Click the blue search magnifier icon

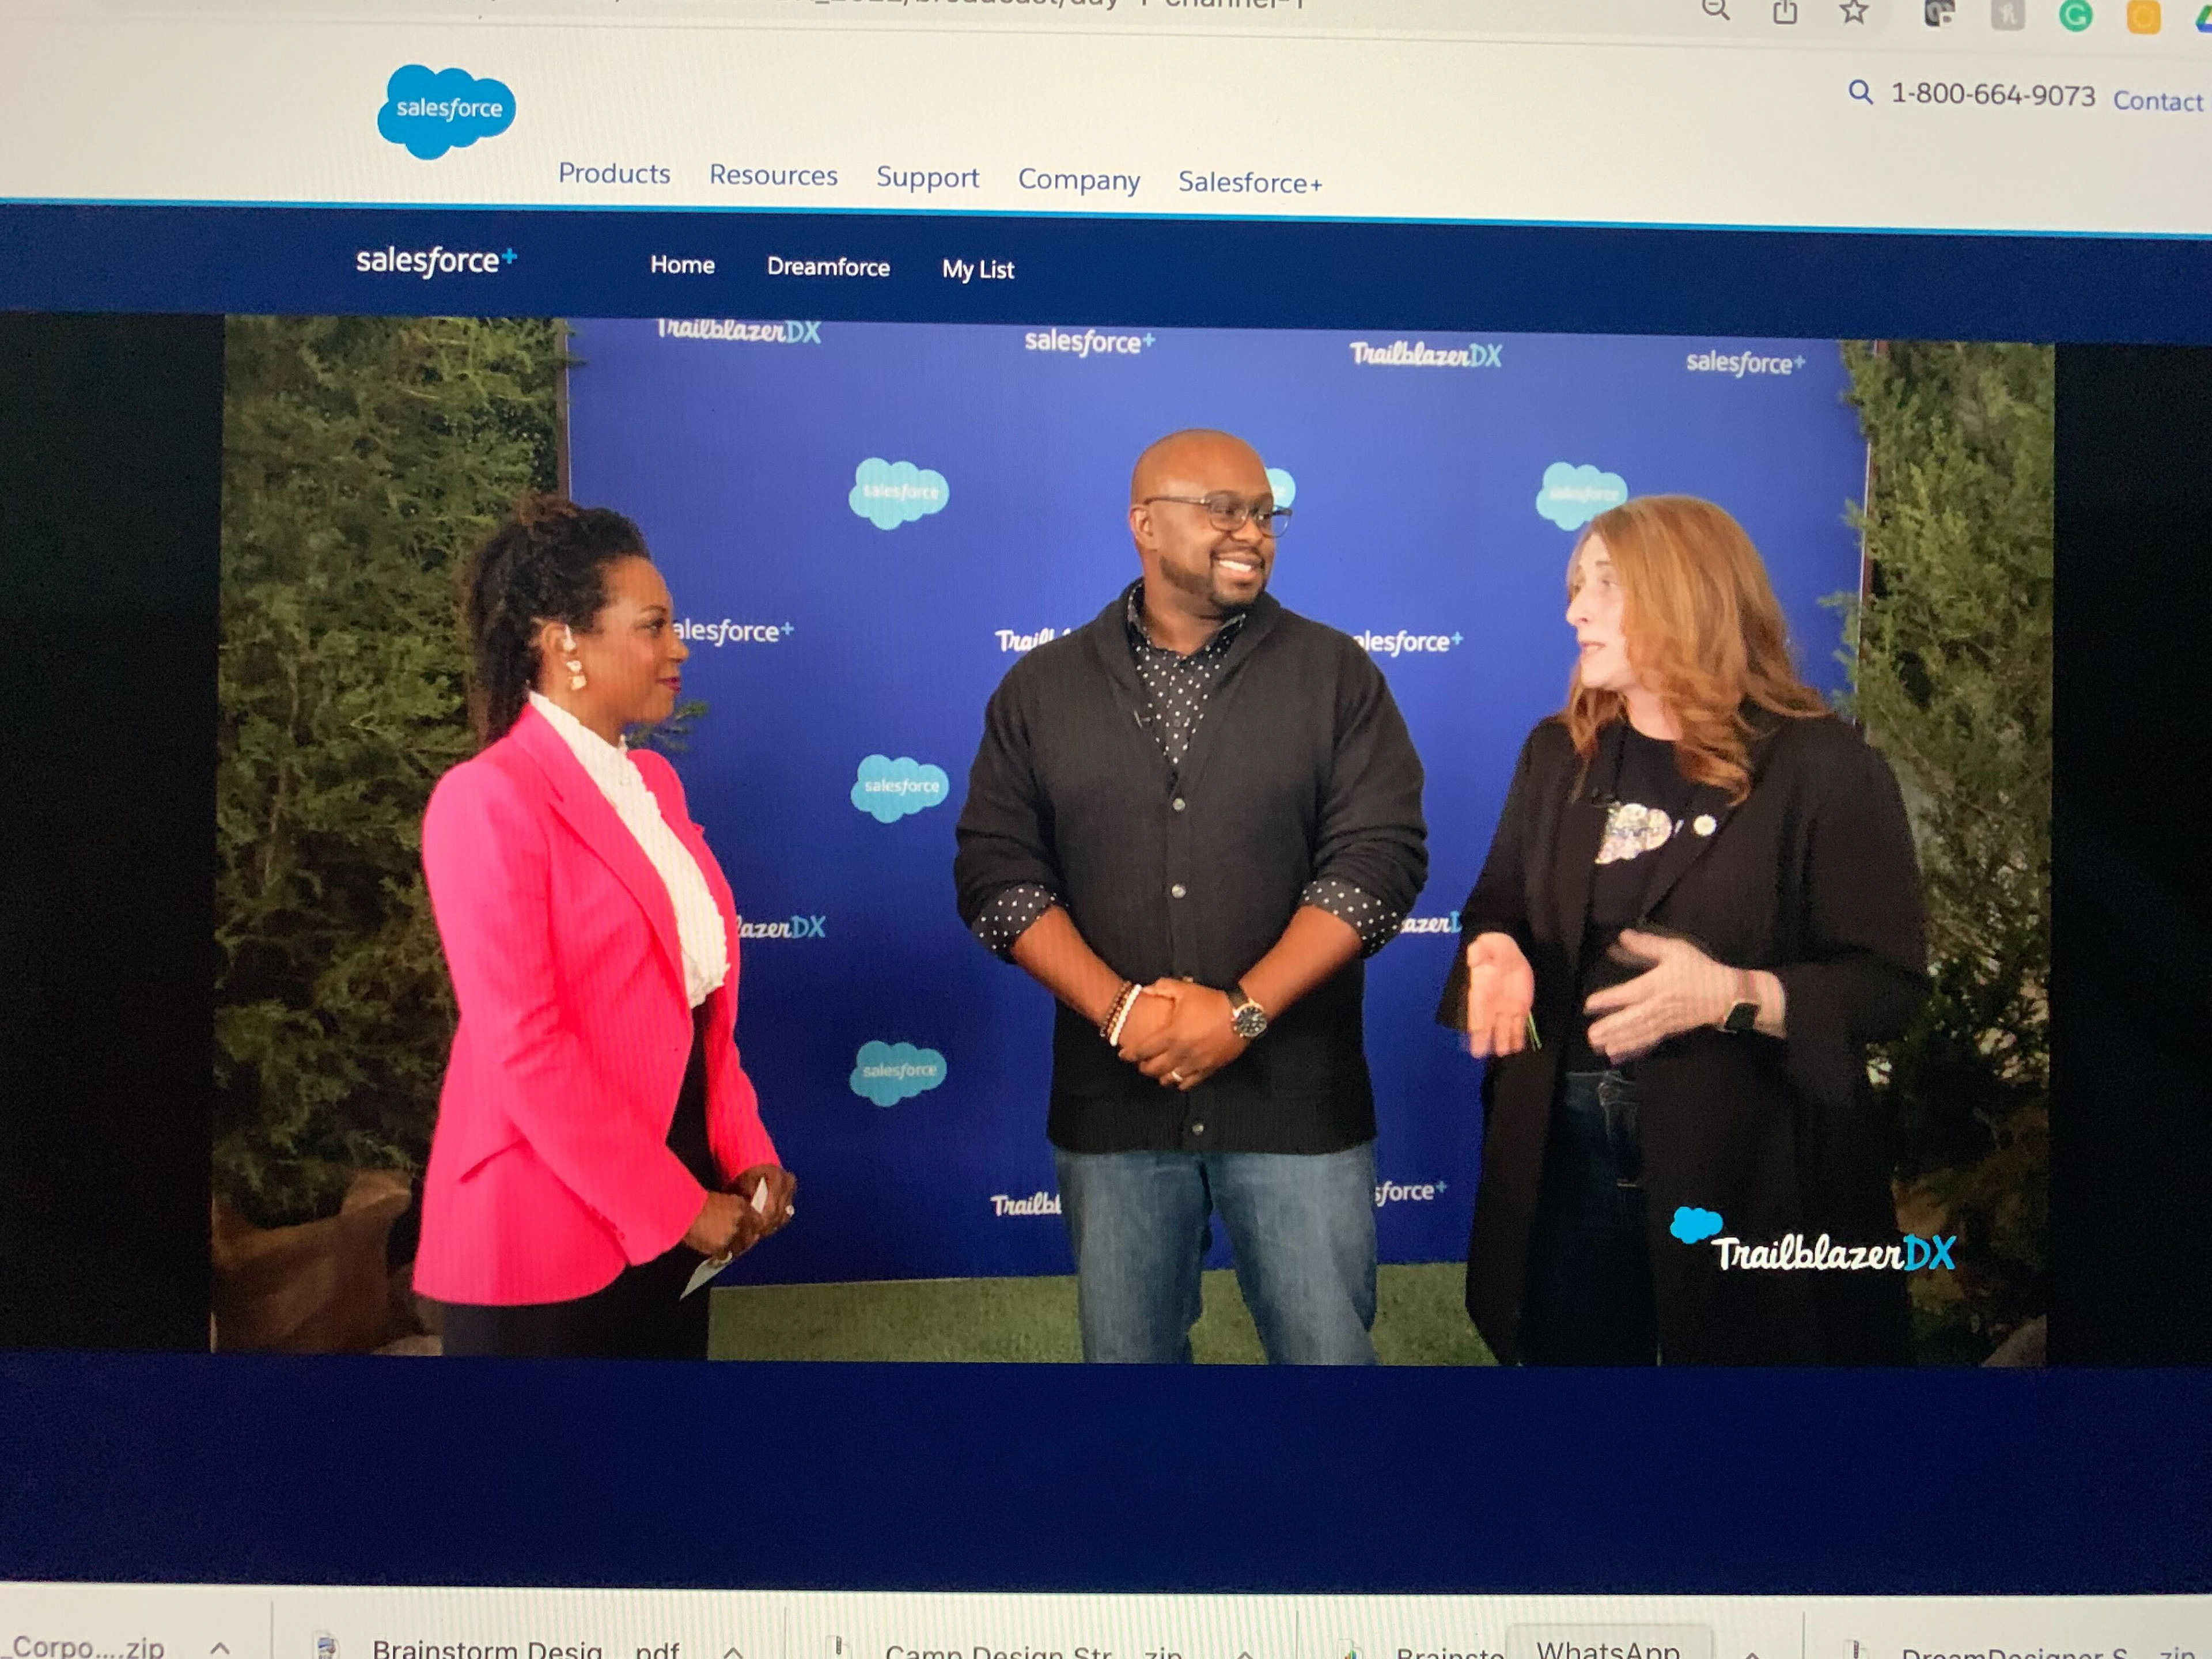pyautogui.click(x=1860, y=92)
